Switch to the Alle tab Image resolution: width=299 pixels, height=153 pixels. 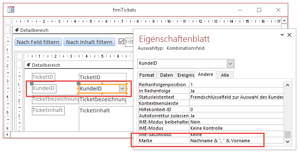pos(225,75)
